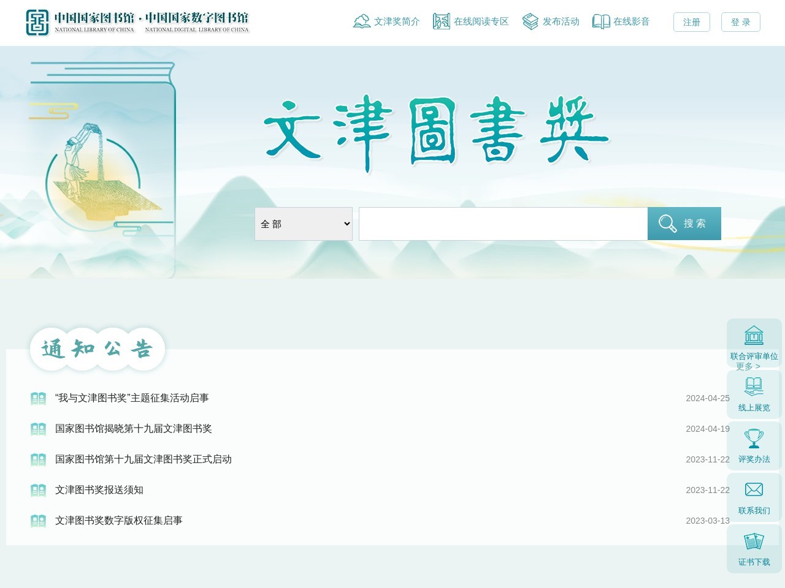The width and height of the screenshot is (785, 588).
Task: Open the 在线影音 menu item
Action: point(632,21)
